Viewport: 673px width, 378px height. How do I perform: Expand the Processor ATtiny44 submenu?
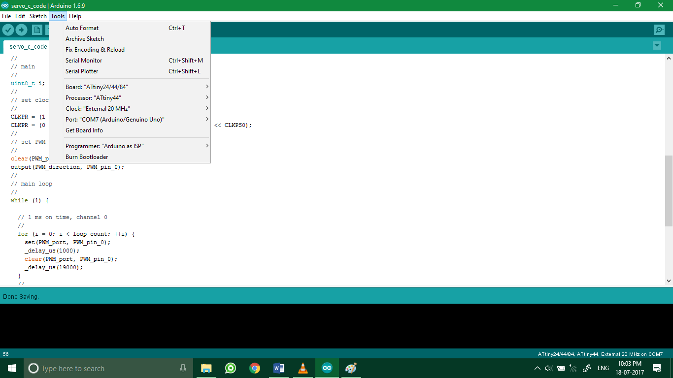[x=130, y=98]
